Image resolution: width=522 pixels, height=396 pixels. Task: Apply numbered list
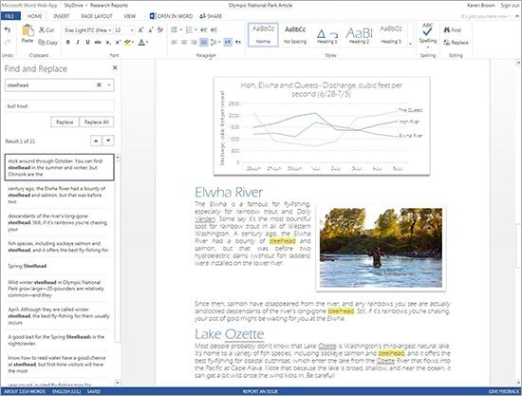point(189,30)
